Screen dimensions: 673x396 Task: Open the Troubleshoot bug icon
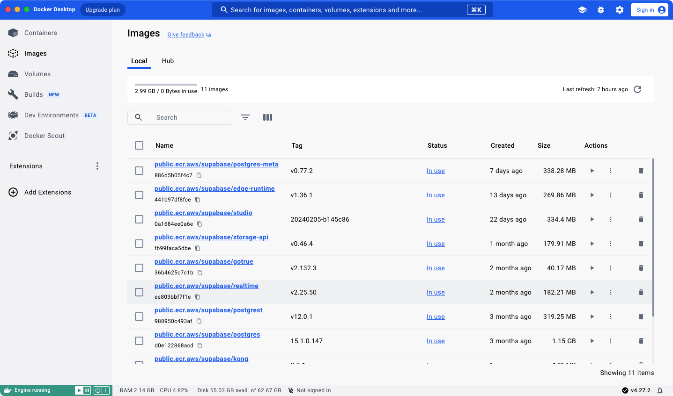coord(601,10)
